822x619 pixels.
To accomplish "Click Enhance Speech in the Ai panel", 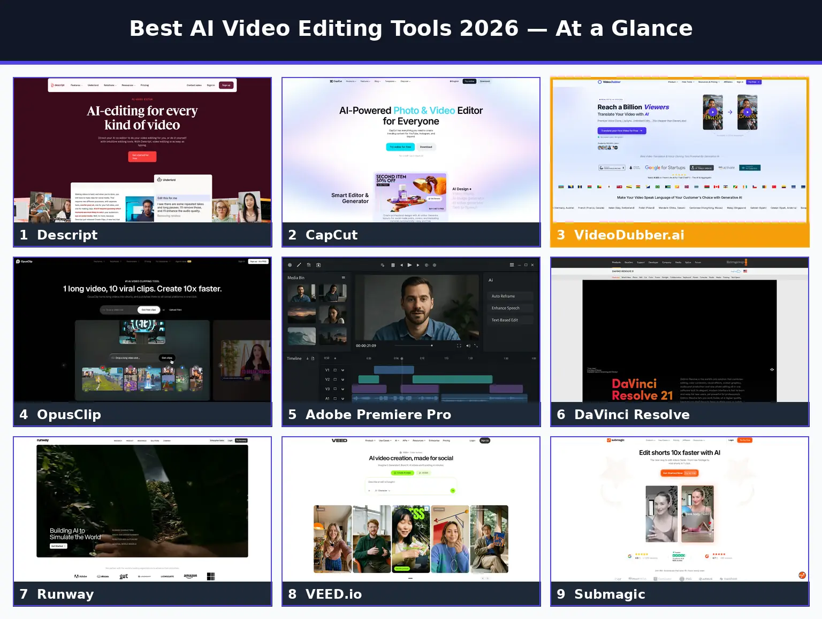I will [x=511, y=308].
